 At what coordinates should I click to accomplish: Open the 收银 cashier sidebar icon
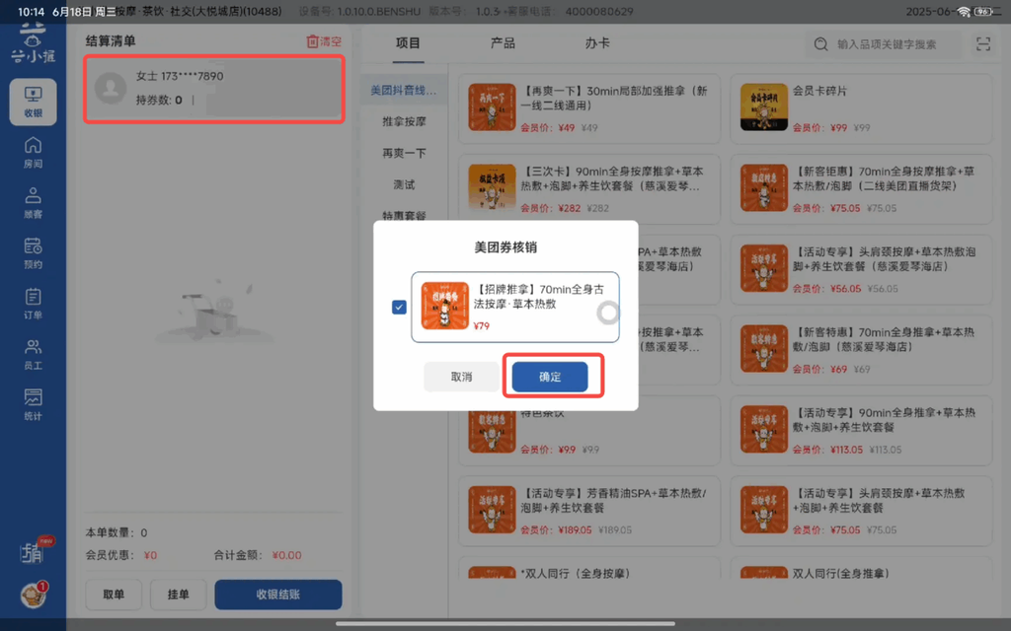point(33,102)
